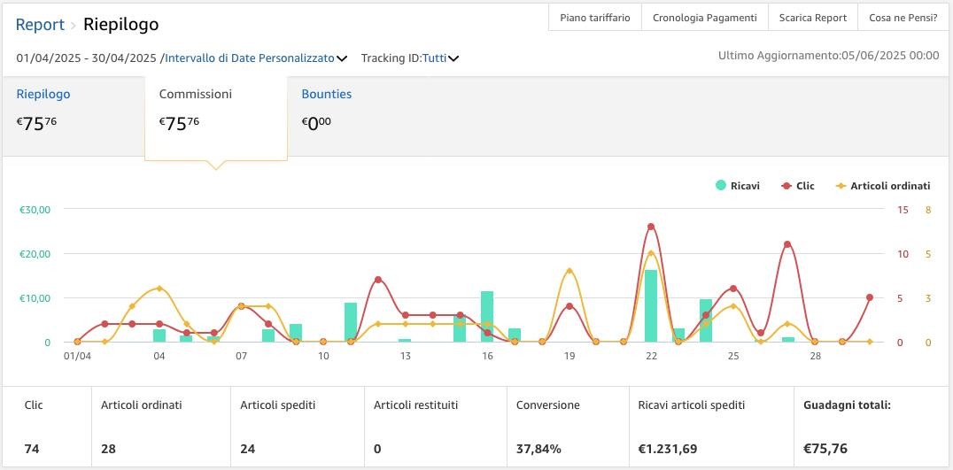This screenshot has height=470, width=953.
Task: Expand the Intervallo di Date Personalizzato dropdown
Action: pos(255,58)
